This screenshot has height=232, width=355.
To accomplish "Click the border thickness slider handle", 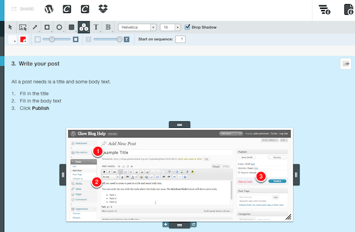I will pyautogui.click(x=52, y=39).
